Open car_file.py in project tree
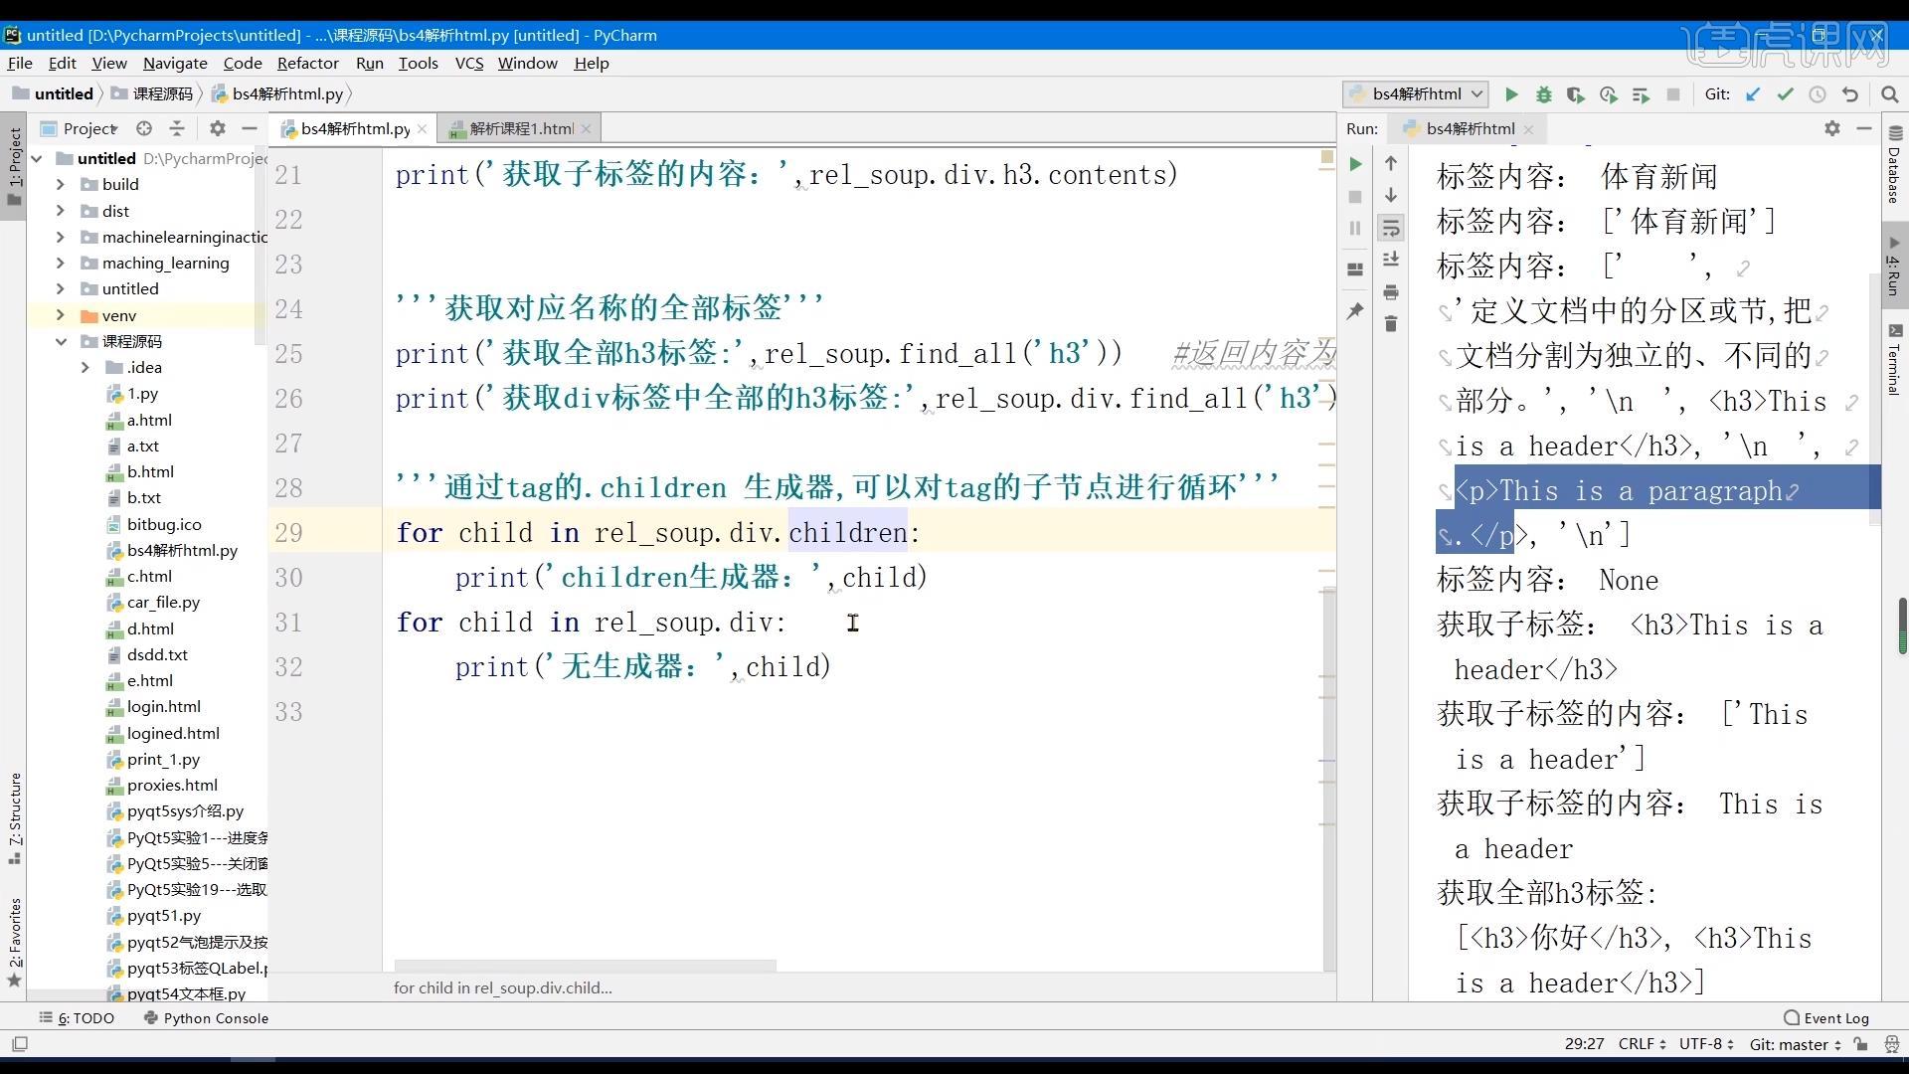Image resolution: width=1909 pixels, height=1074 pixels. (163, 602)
